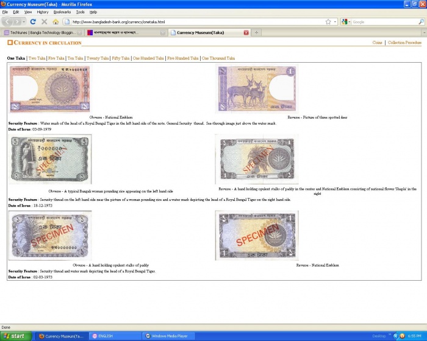
Task: Switch to the ENGLISH taskbar window
Action: tap(116, 336)
